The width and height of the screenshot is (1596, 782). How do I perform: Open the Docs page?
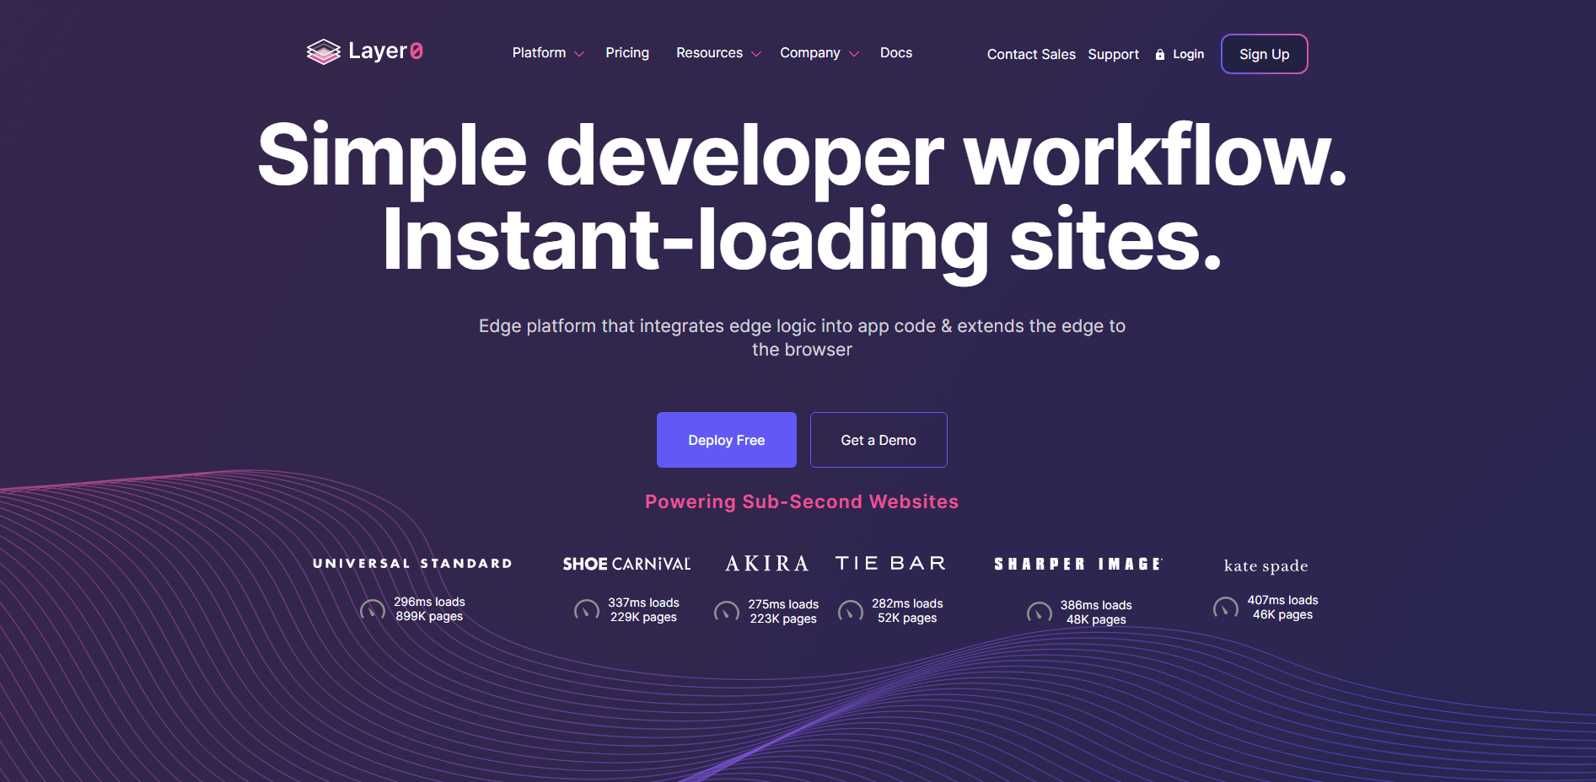pyautogui.click(x=896, y=53)
